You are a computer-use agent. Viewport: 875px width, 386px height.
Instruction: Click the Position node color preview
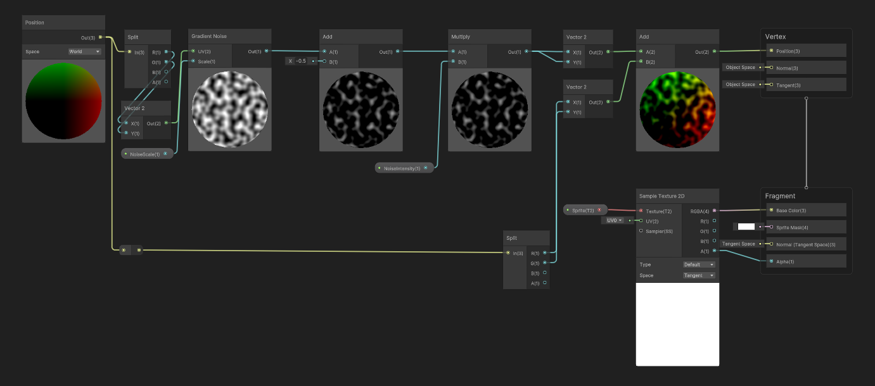63,101
